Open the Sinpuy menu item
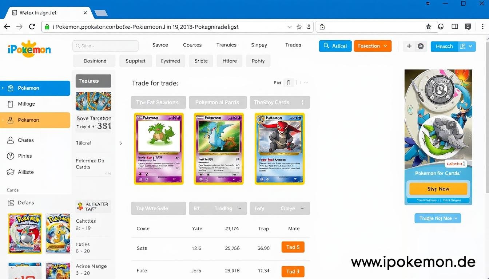Screen dimensions: 489x279 [x=259, y=45]
